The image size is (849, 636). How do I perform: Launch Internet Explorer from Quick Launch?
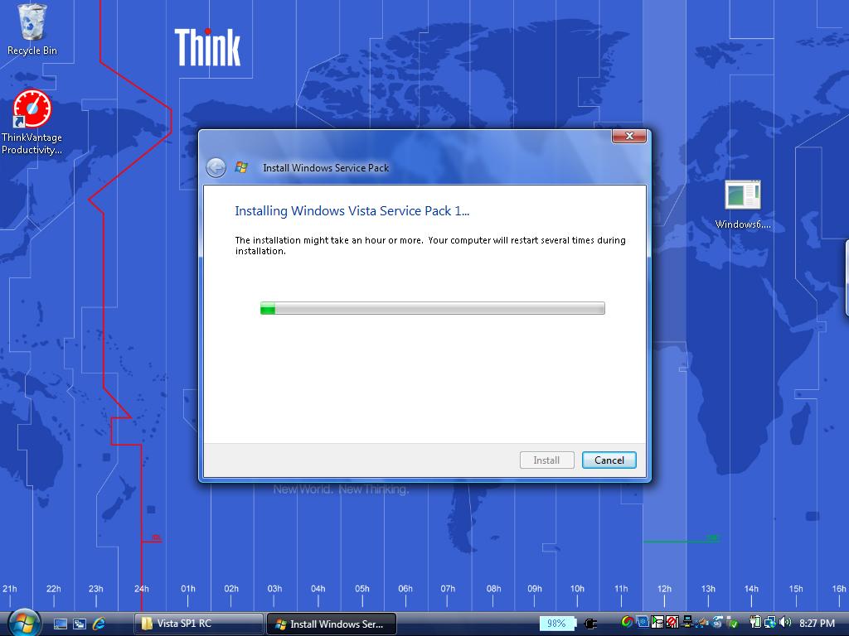[99, 624]
